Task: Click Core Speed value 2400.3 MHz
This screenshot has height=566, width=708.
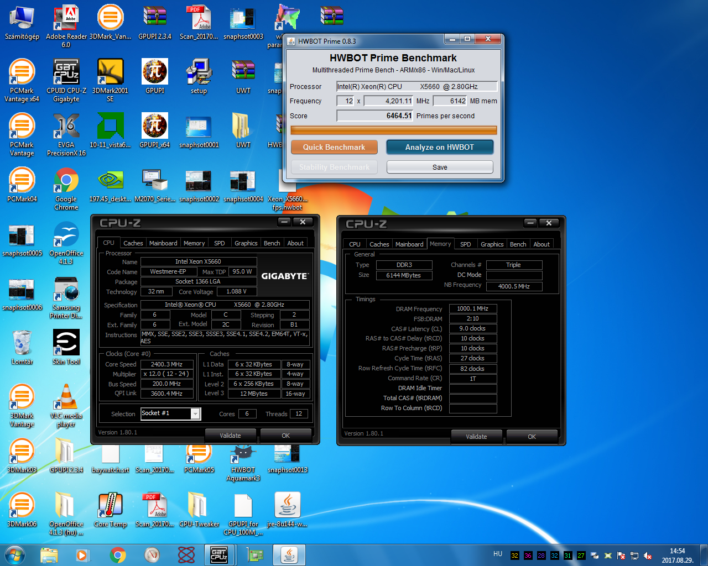Action: pyautogui.click(x=167, y=364)
